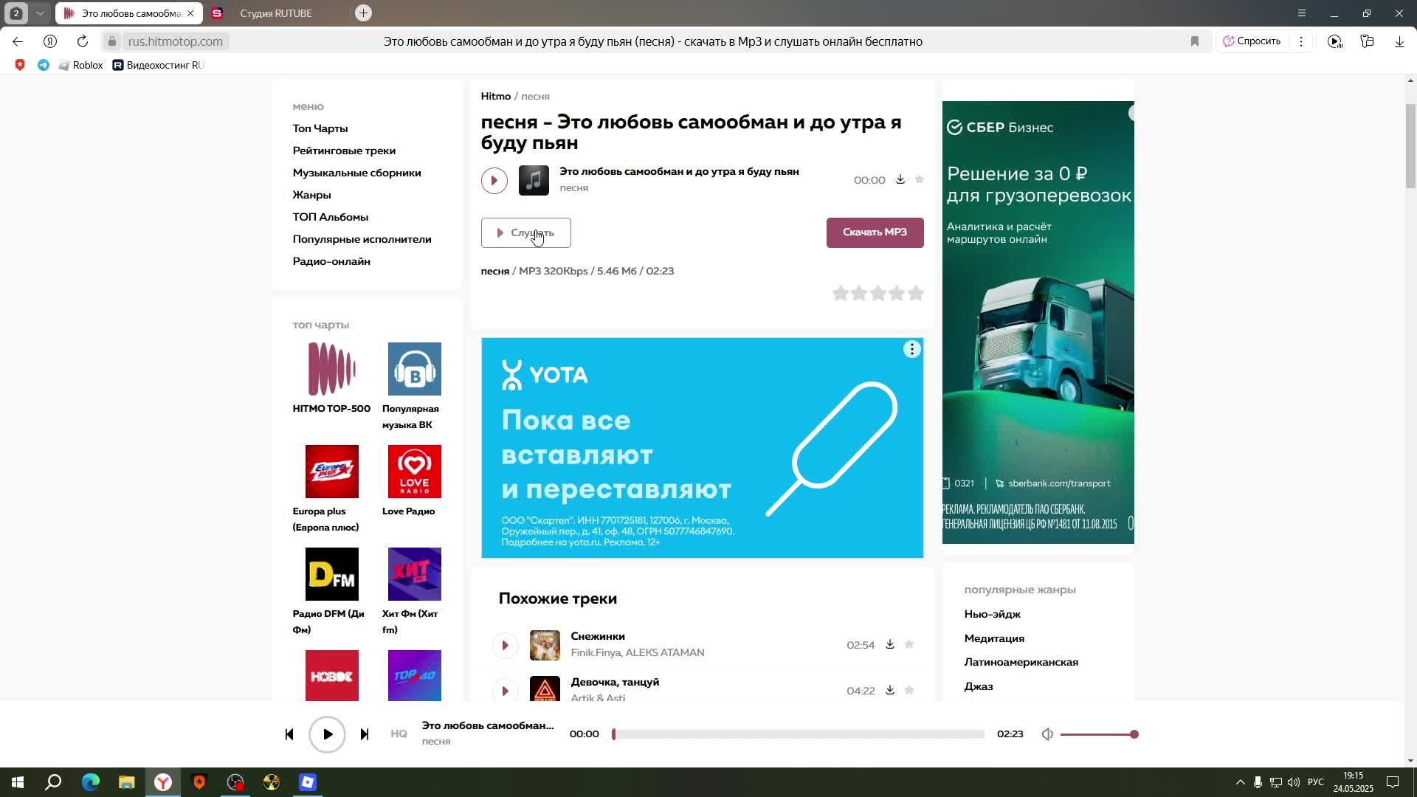Screen dimensions: 1417x797
Task: Click the player seek progress bar
Action: coord(799,734)
